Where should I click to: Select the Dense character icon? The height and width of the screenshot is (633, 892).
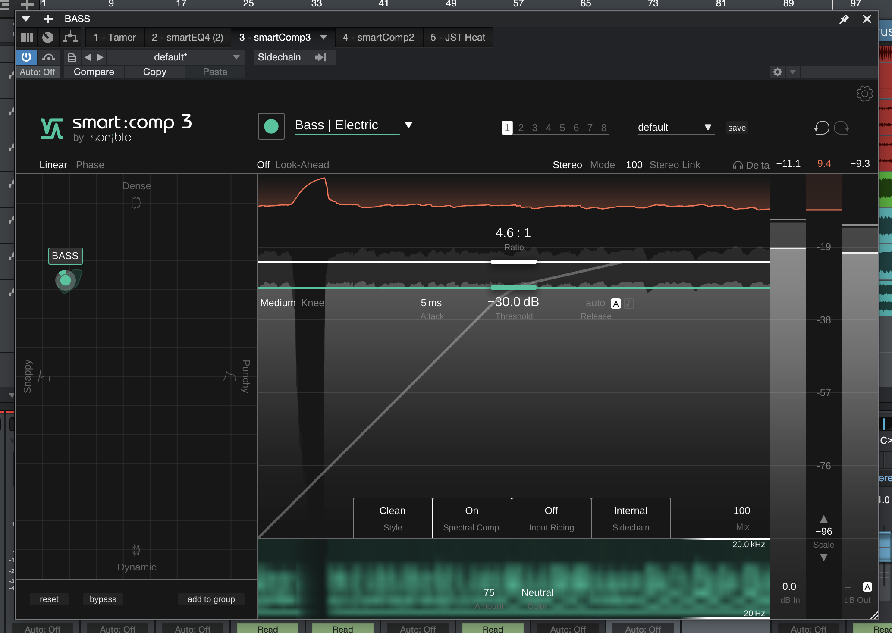point(136,202)
